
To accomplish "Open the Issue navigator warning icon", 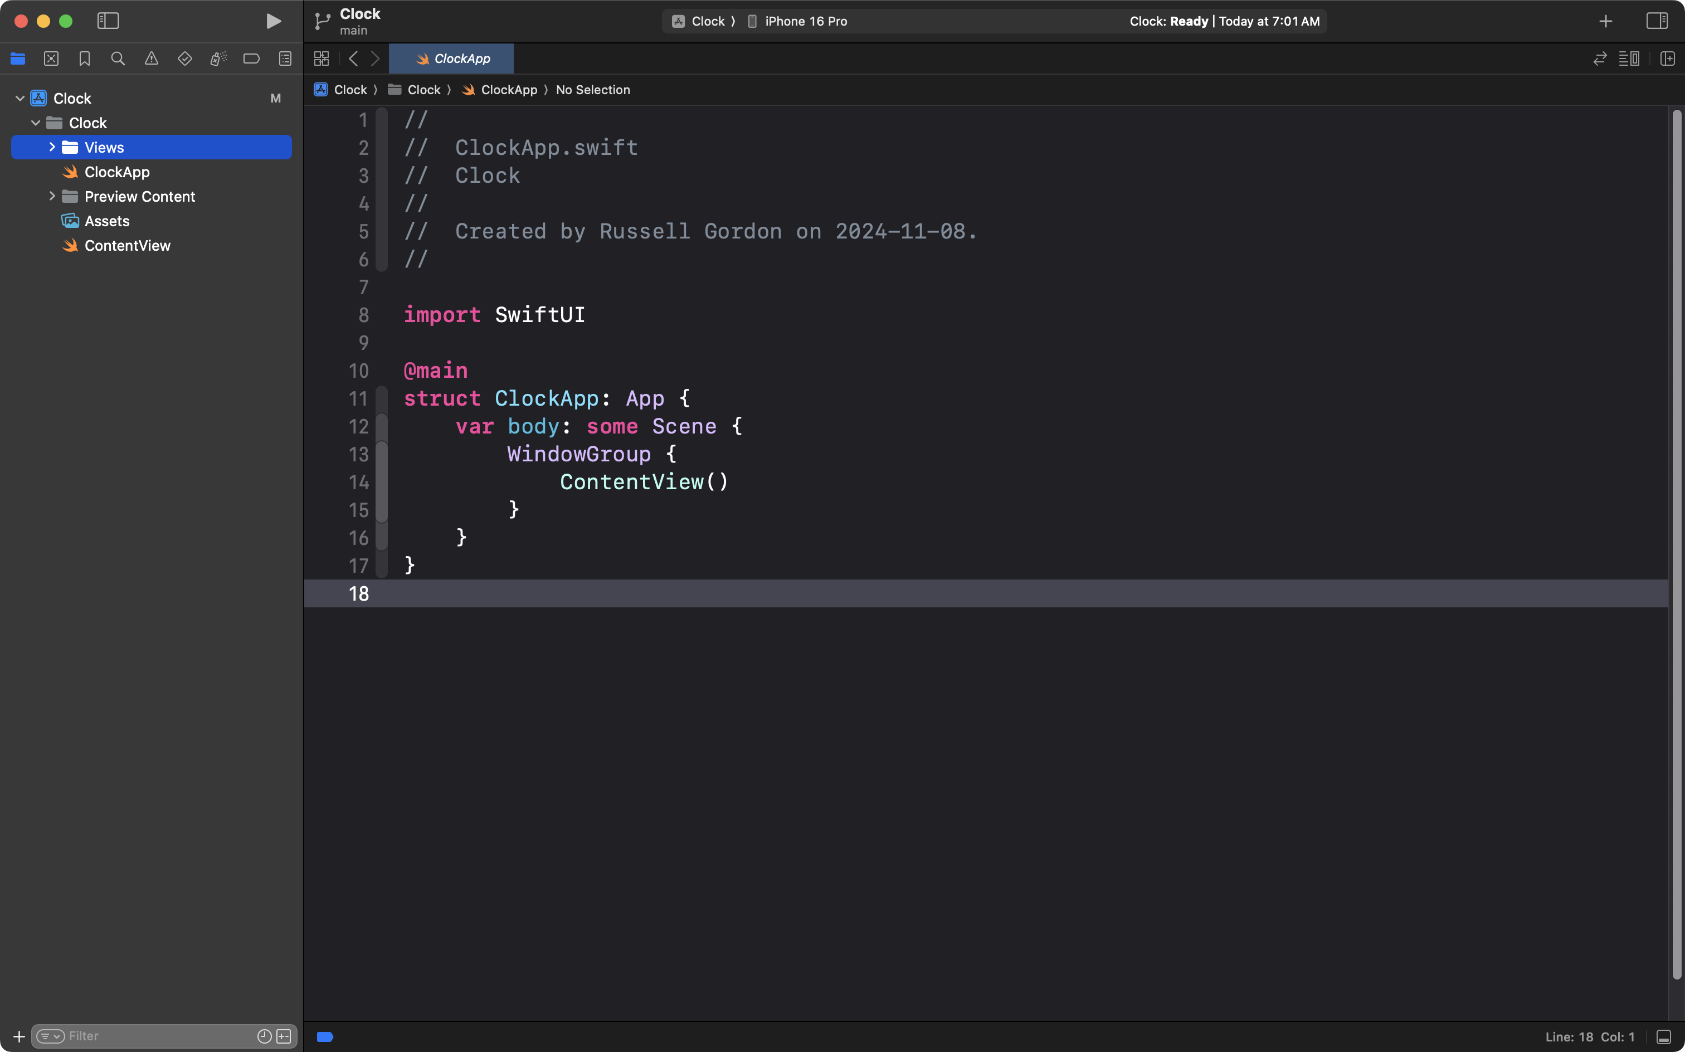I will [x=152, y=59].
